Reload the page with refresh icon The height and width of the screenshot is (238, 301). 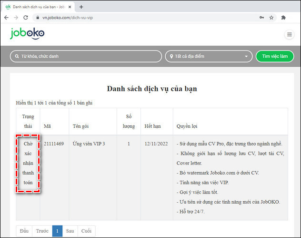tap(26, 17)
